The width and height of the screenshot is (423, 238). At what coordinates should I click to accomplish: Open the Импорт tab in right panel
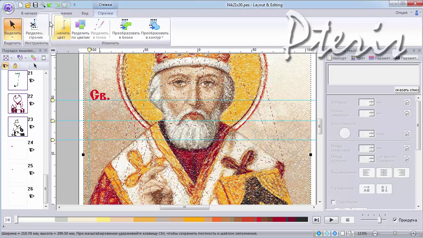point(337,58)
